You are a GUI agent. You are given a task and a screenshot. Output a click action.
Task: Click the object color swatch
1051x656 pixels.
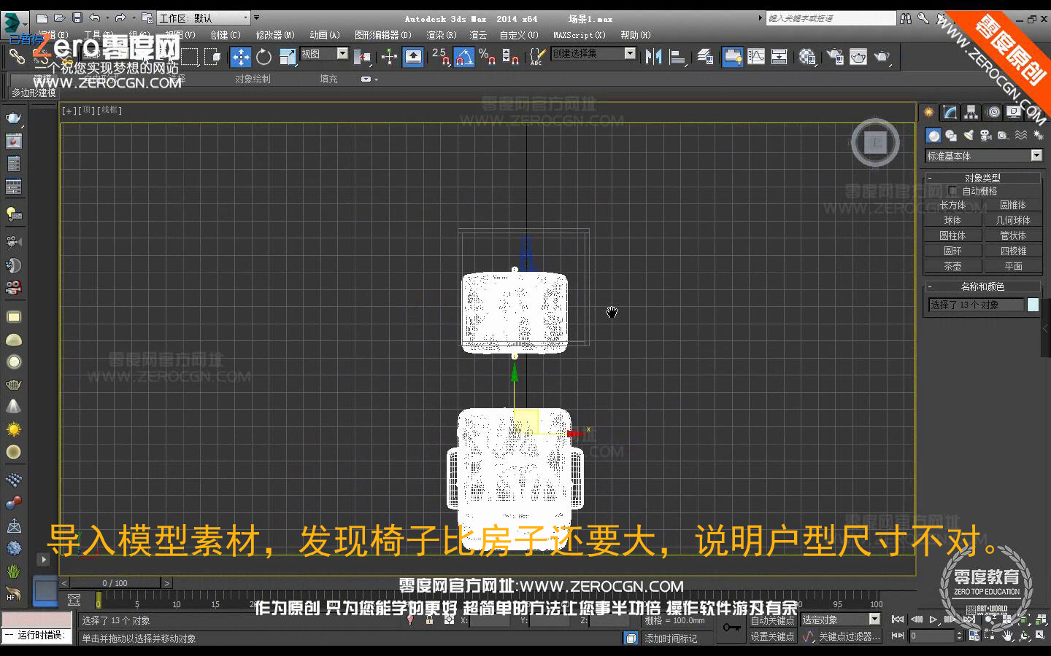pyautogui.click(x=1033, y=305)
